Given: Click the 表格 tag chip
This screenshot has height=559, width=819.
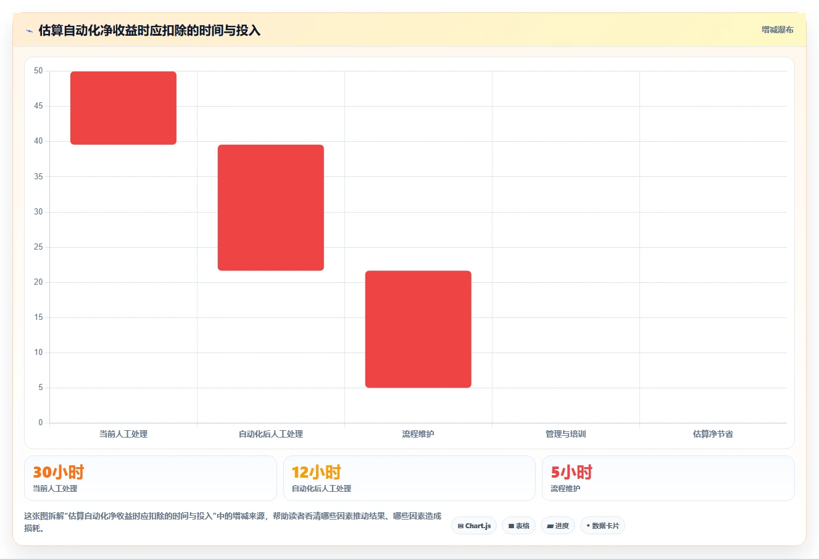Looking at the screenshot, I should (x=518, y=526).
